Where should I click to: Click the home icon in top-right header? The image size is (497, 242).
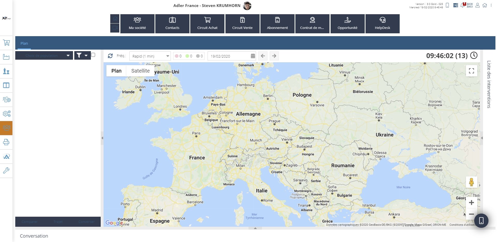pos(485,5)
